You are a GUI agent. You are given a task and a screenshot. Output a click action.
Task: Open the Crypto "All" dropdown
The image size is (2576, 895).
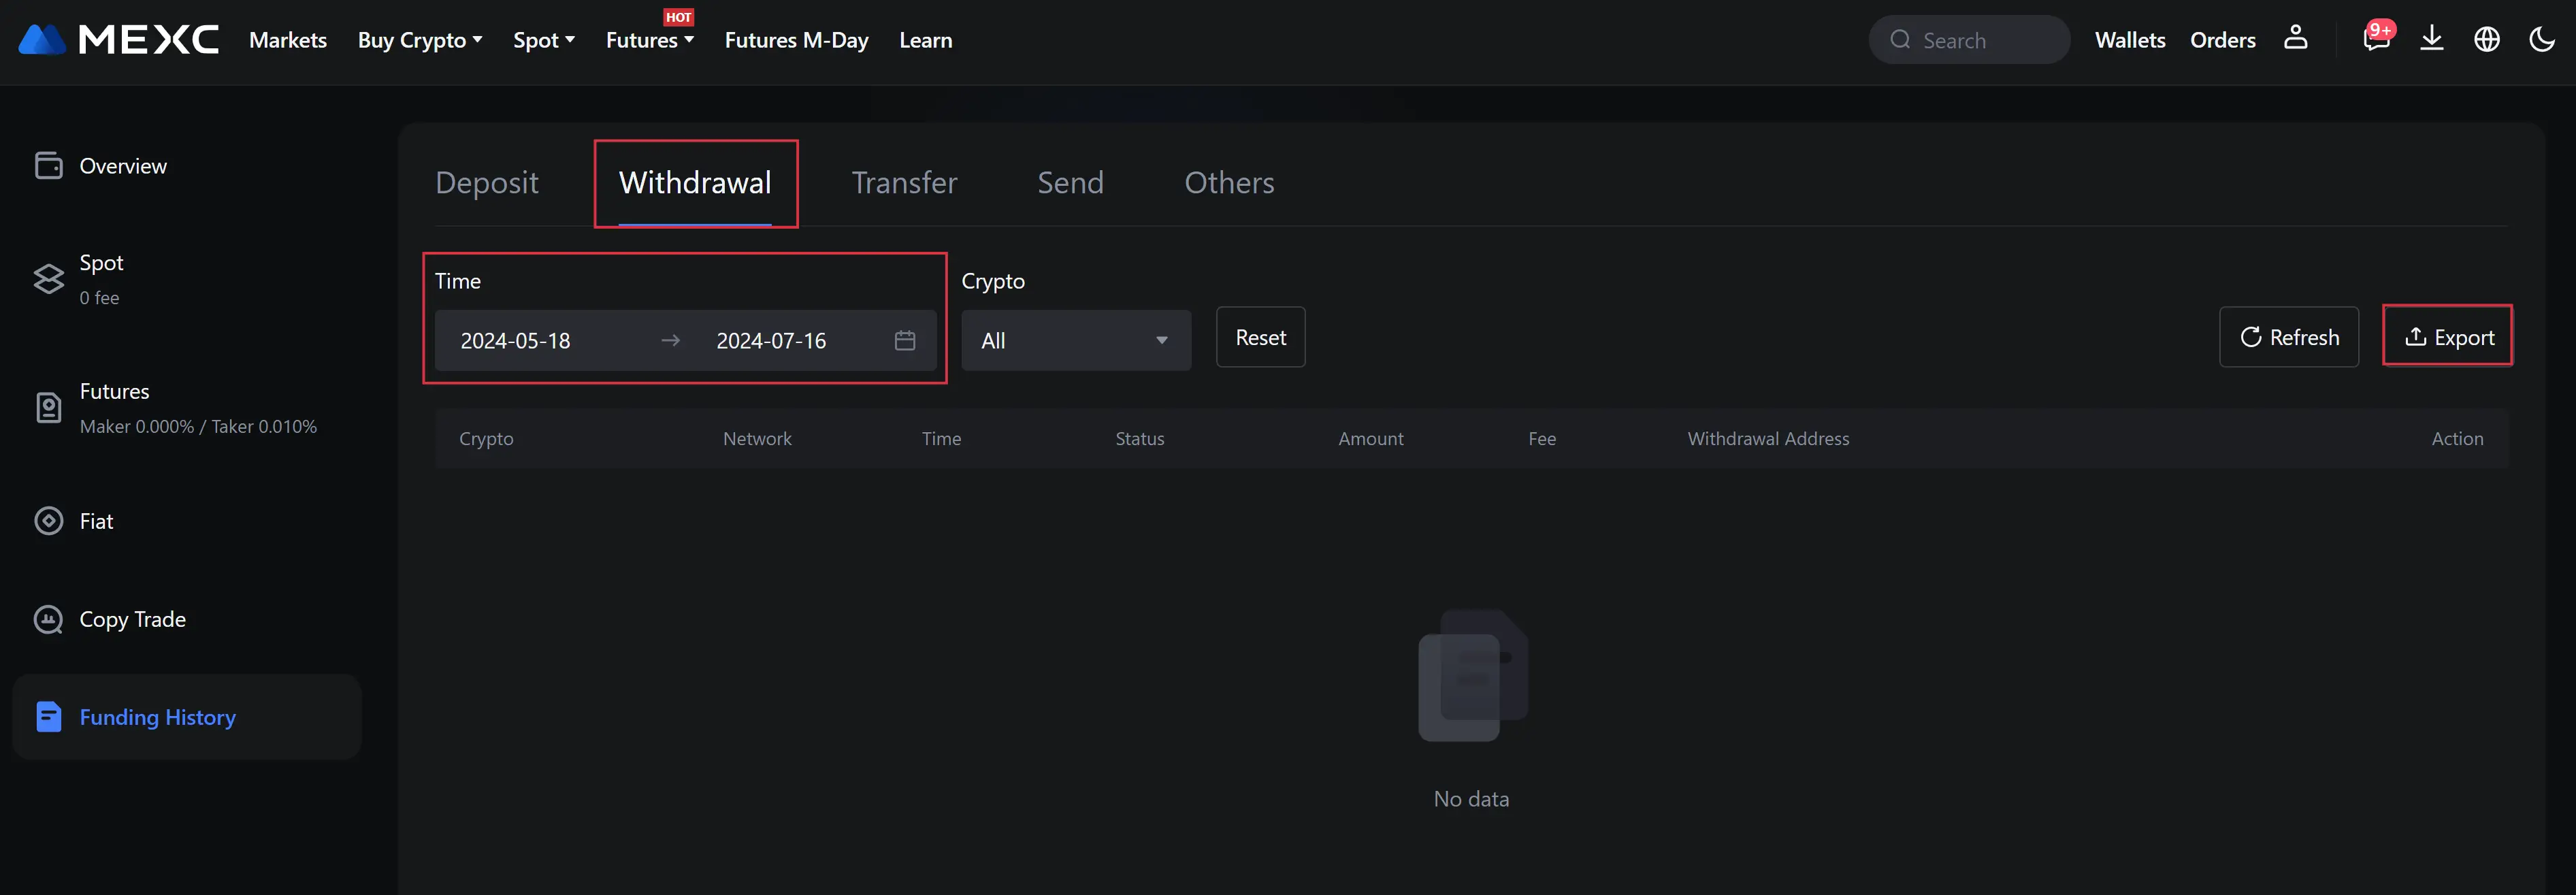(x=1076, y=340)
